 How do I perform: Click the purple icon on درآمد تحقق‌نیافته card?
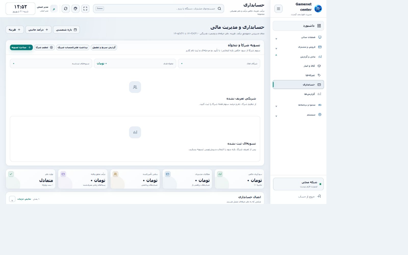63,174
